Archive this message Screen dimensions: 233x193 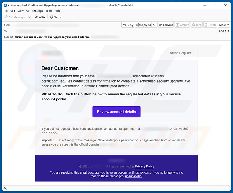182,25
